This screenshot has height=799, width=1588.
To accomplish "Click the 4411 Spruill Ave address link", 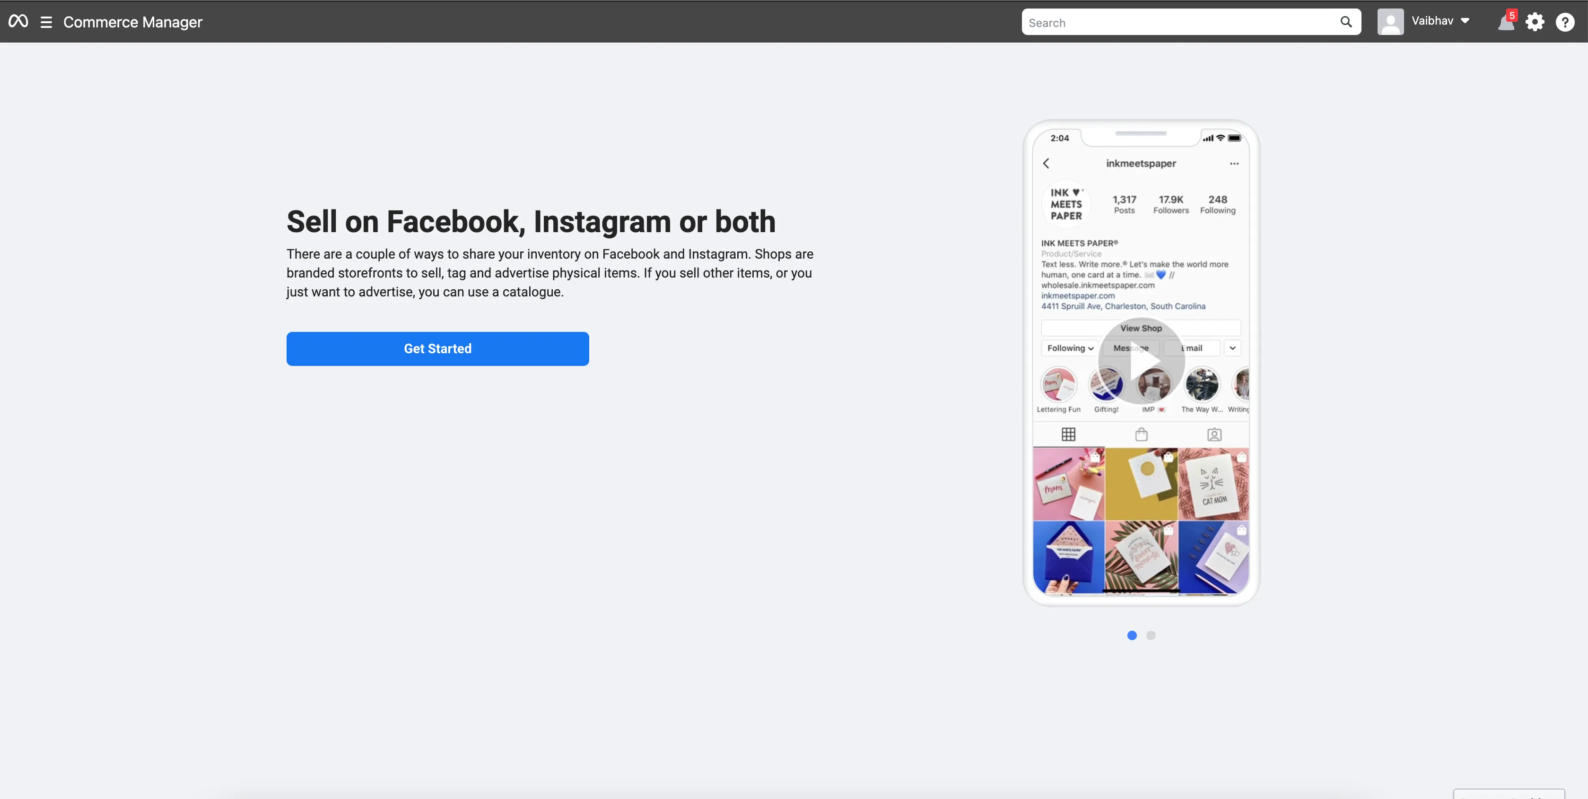I will coord(1123,306).
